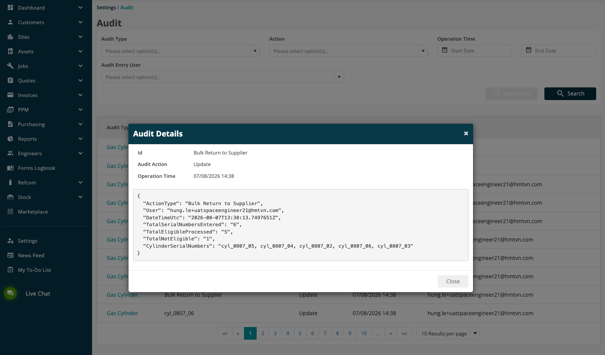Click the Quotes clipboard icon
The image size is (605, 355).
pyautogui.click(x=10, y=81)
